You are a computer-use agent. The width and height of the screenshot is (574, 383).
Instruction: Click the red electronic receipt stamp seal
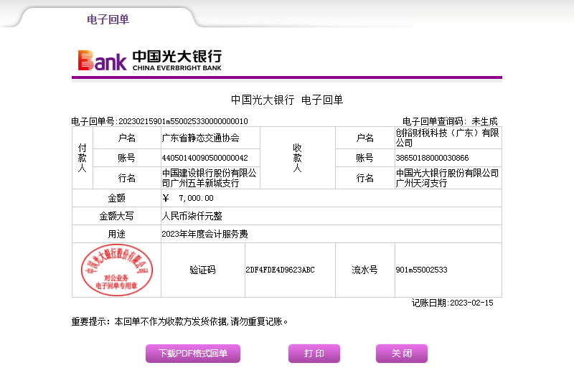(x=116, y=270)
